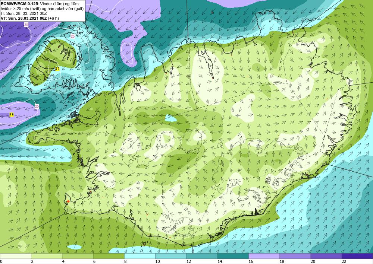Select the light cyan 8–10 m/s legend swatch
Image resolution: width=373 pixels, height=264 pixels.
coord(140,256)
